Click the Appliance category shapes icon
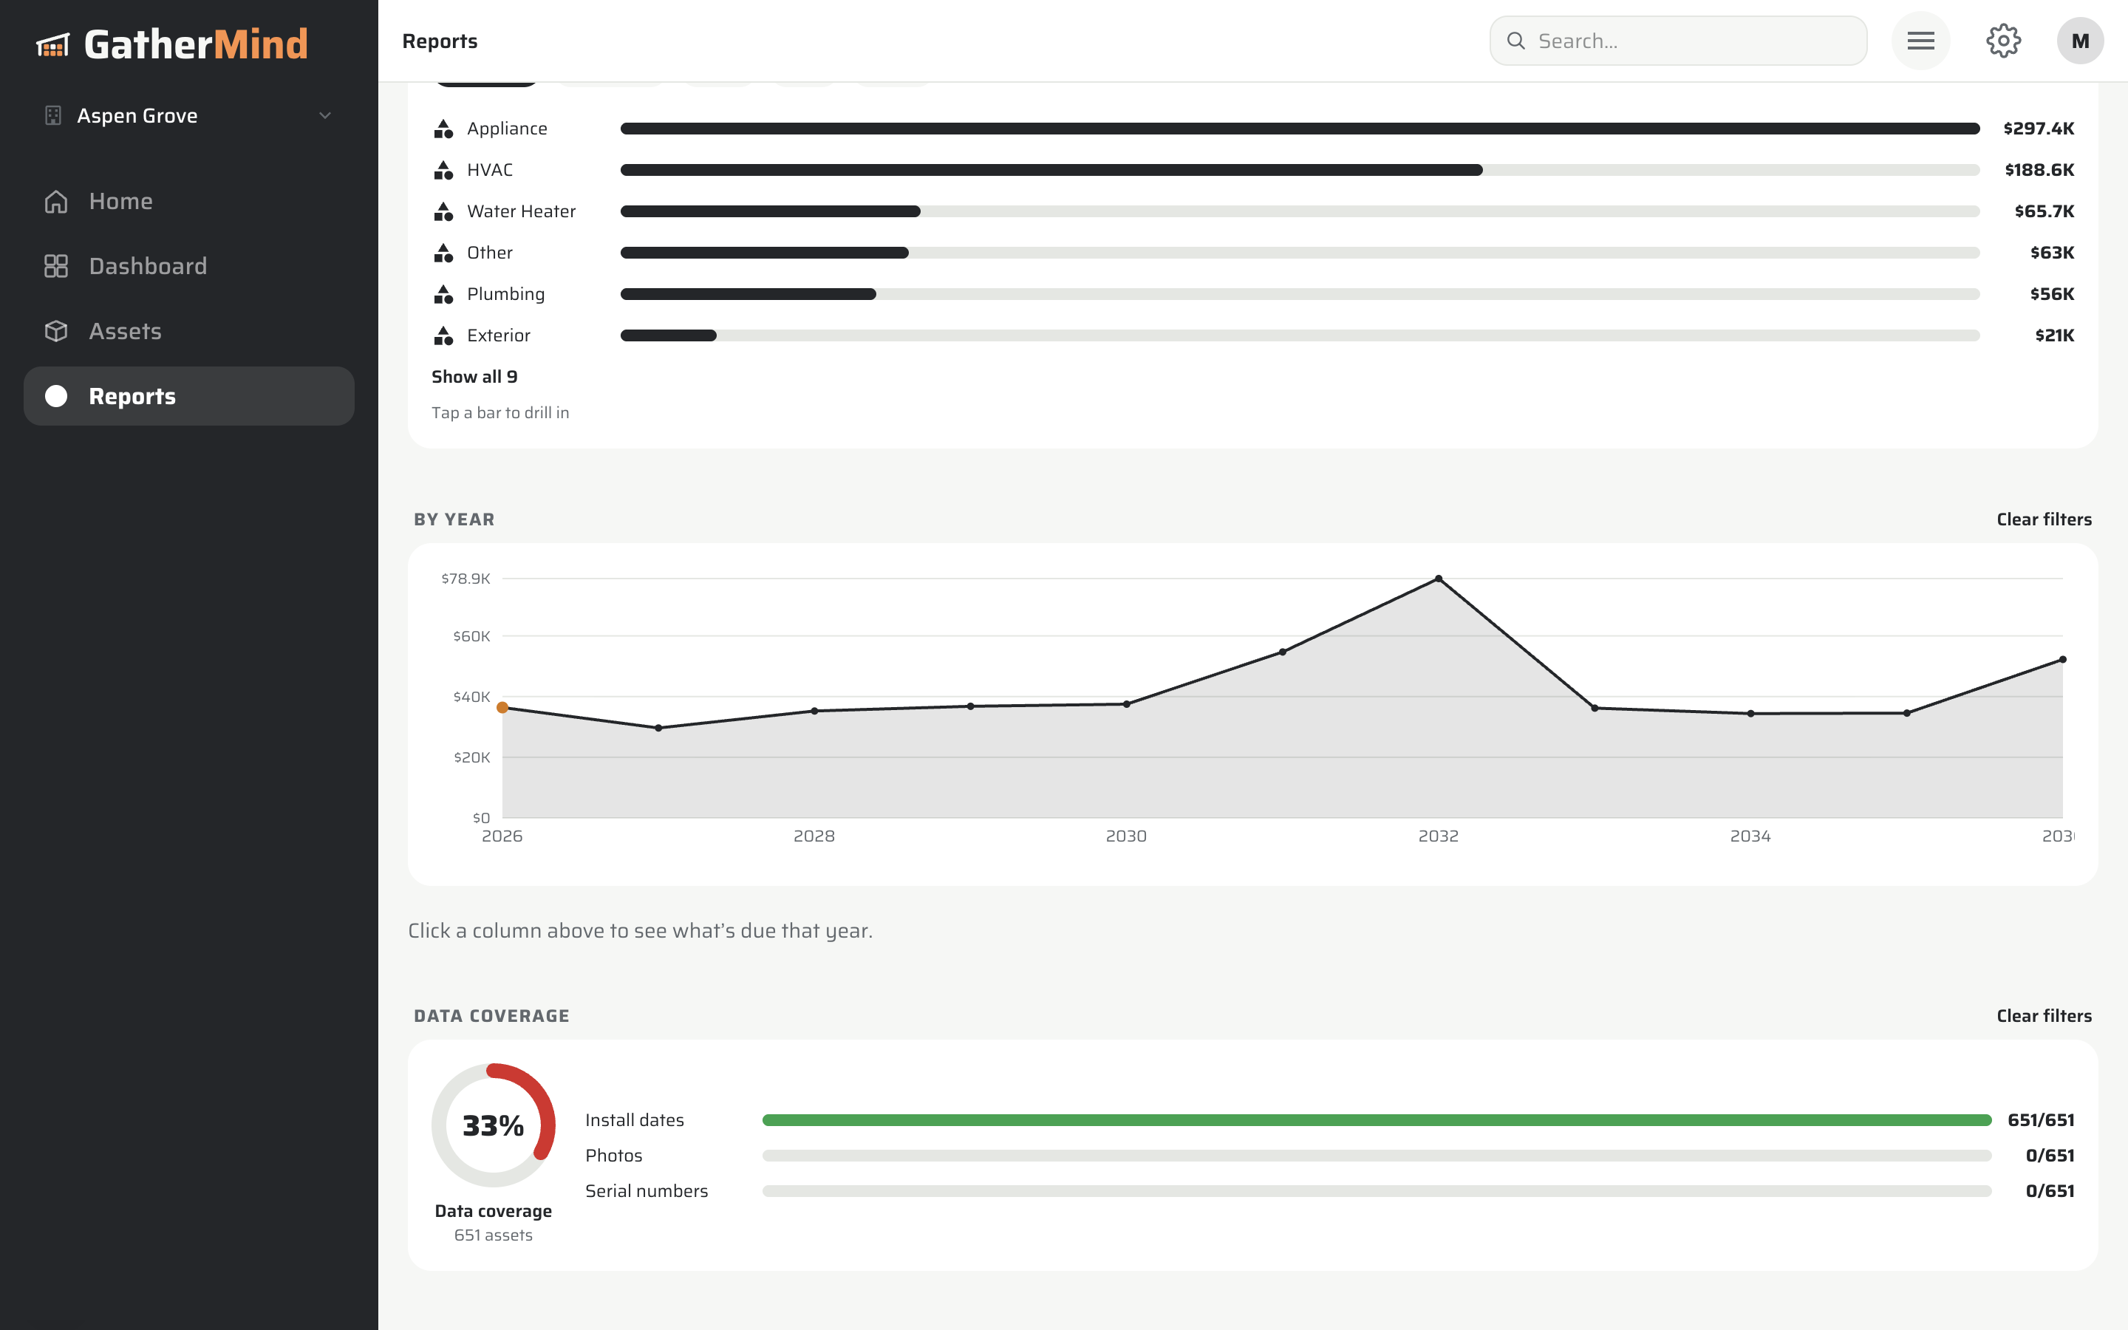2128x1330 pixels. [443, 129]
